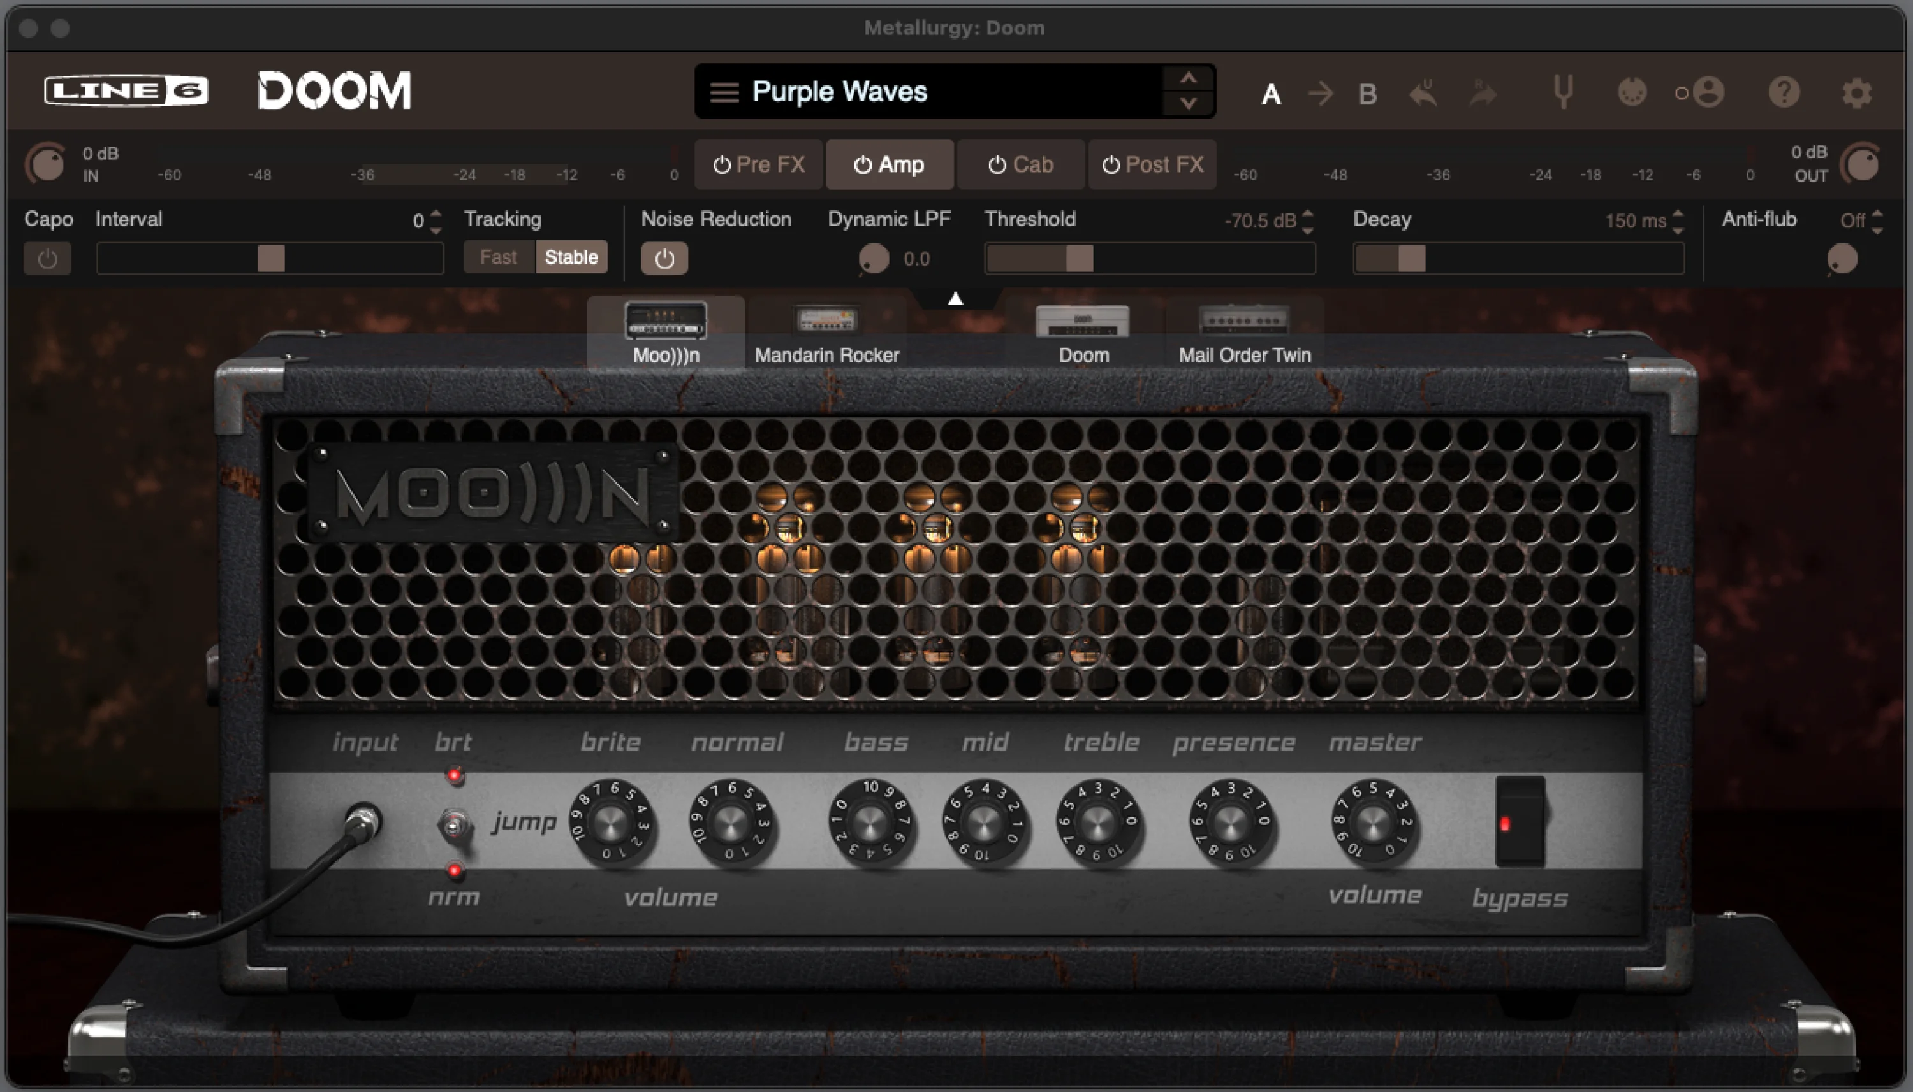Select snapshot B
Screen dimensions: 1913x1092
pyautogui.click(x=1367, y=94)
